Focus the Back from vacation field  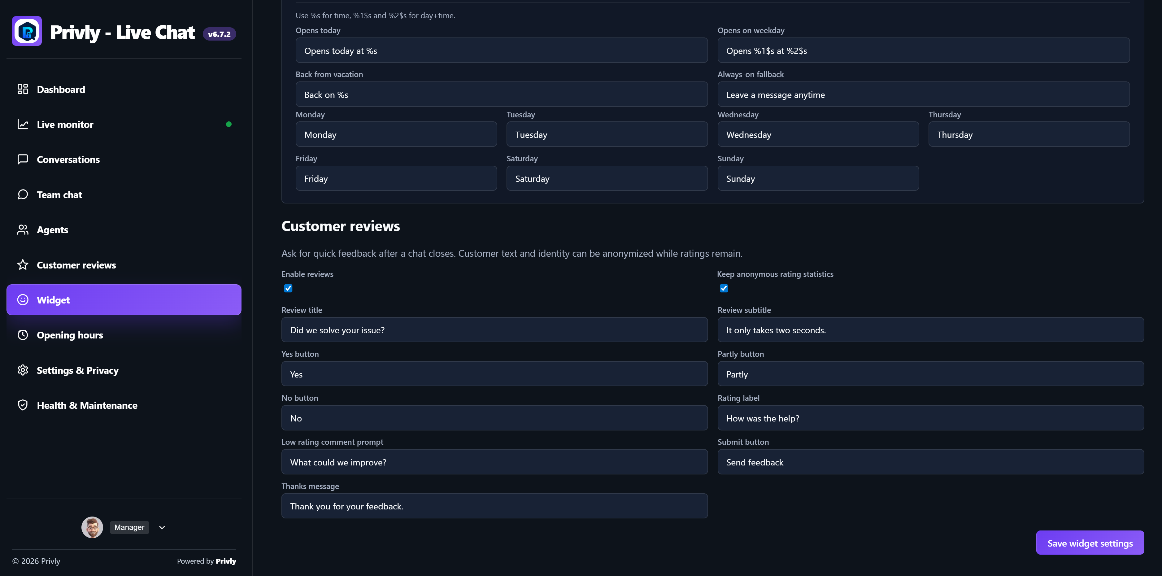pos(502,94)
